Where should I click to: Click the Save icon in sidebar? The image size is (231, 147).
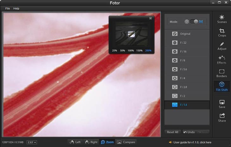click(x=222, y=104)
